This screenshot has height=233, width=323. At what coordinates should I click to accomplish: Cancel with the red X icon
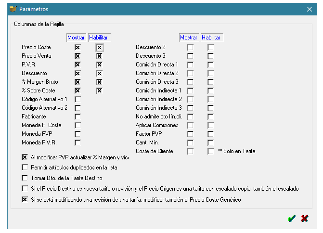305,218
